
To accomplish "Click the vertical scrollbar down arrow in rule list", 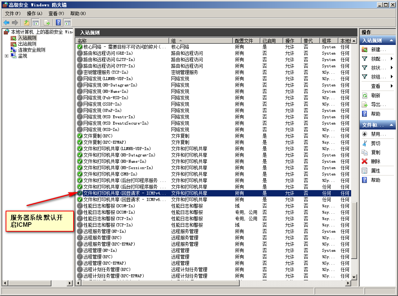I will 354,277.
